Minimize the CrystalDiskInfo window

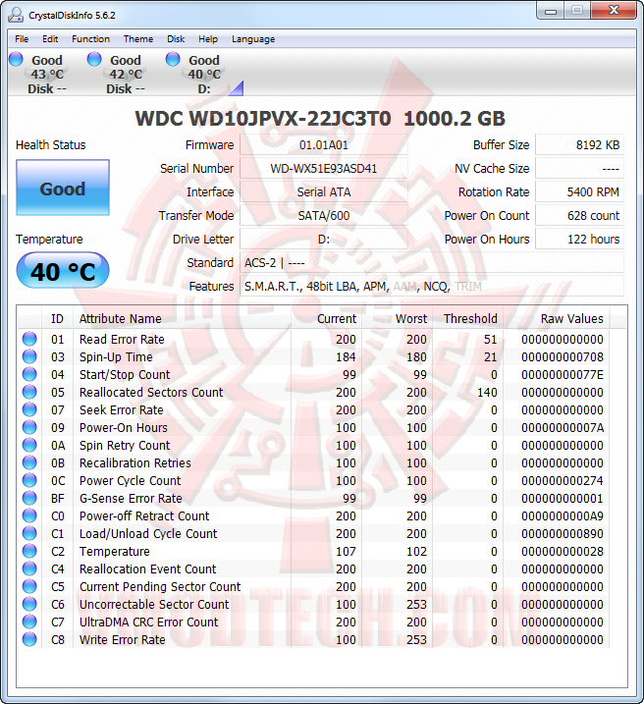pyautogui.click(x=550, y=11)
